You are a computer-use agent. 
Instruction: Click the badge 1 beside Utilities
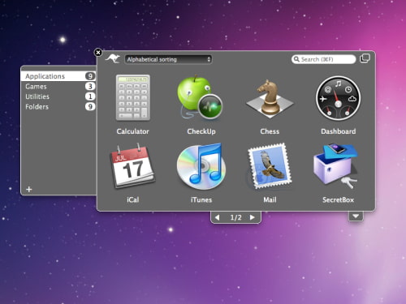pyautogui.click(x=90, y=96)
